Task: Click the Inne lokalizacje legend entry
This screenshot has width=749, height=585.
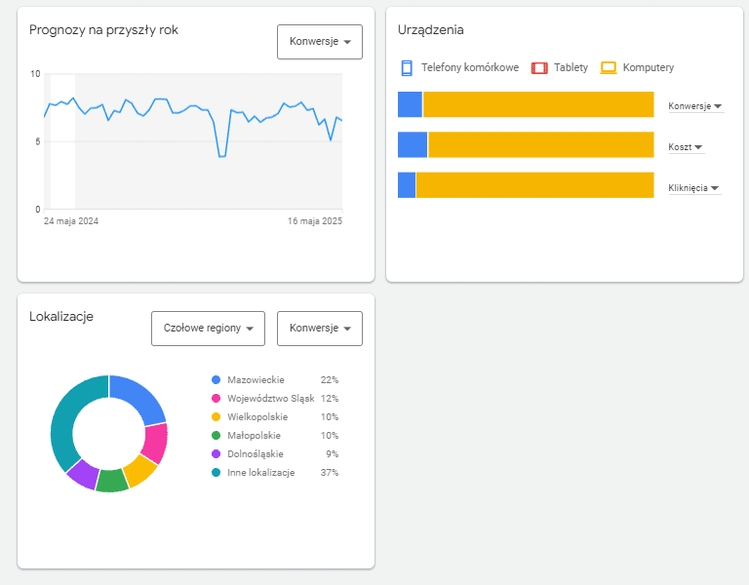Action: click(260, 473)
